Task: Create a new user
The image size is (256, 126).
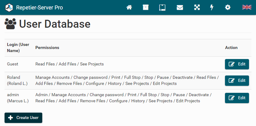Action: [23, 117]
